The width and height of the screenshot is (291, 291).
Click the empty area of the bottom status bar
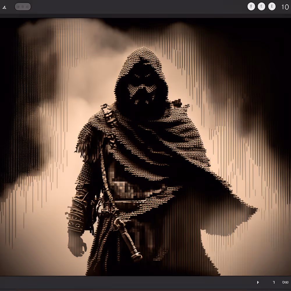coord(116,282)
